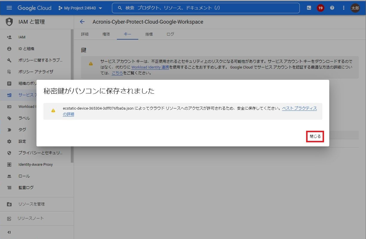Screen dimensions: 366x239
Task: Open the 太郎 account avatar
Action: 355,8
